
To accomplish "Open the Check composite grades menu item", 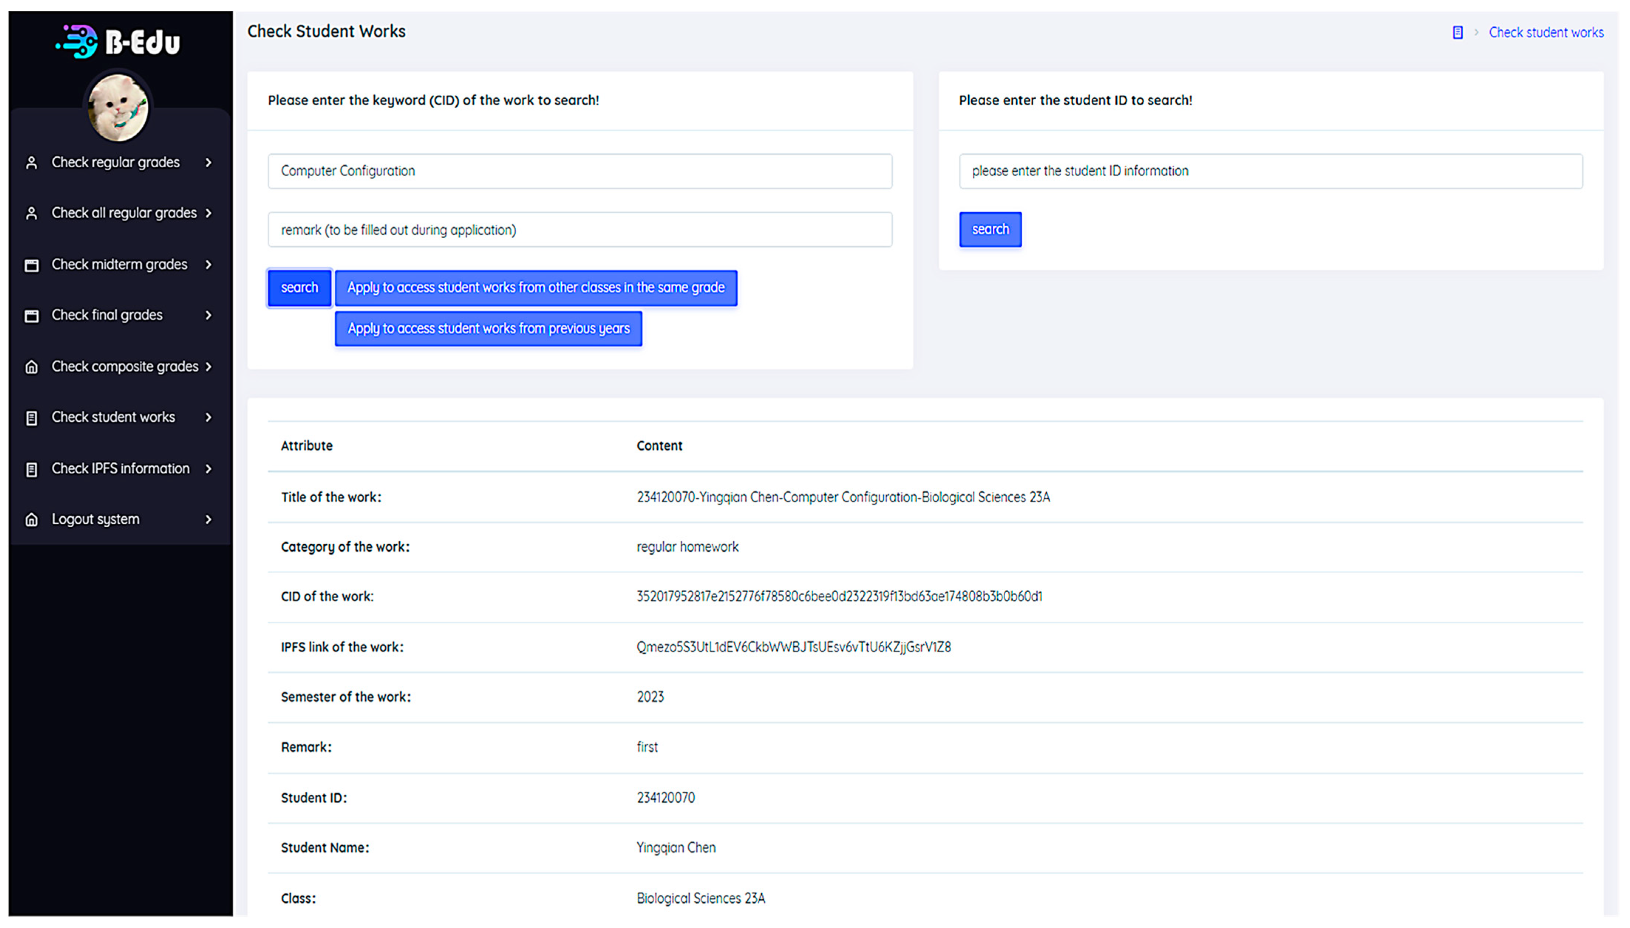I will tap(125, 366).
